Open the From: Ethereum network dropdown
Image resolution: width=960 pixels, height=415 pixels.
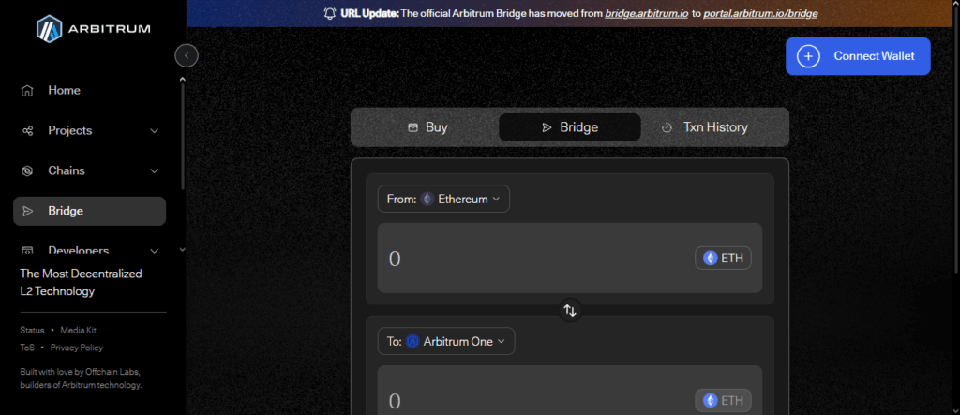coord(443,199)
